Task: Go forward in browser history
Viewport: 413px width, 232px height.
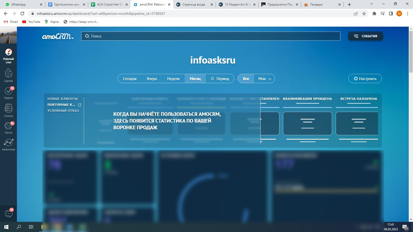Action: 14,13
